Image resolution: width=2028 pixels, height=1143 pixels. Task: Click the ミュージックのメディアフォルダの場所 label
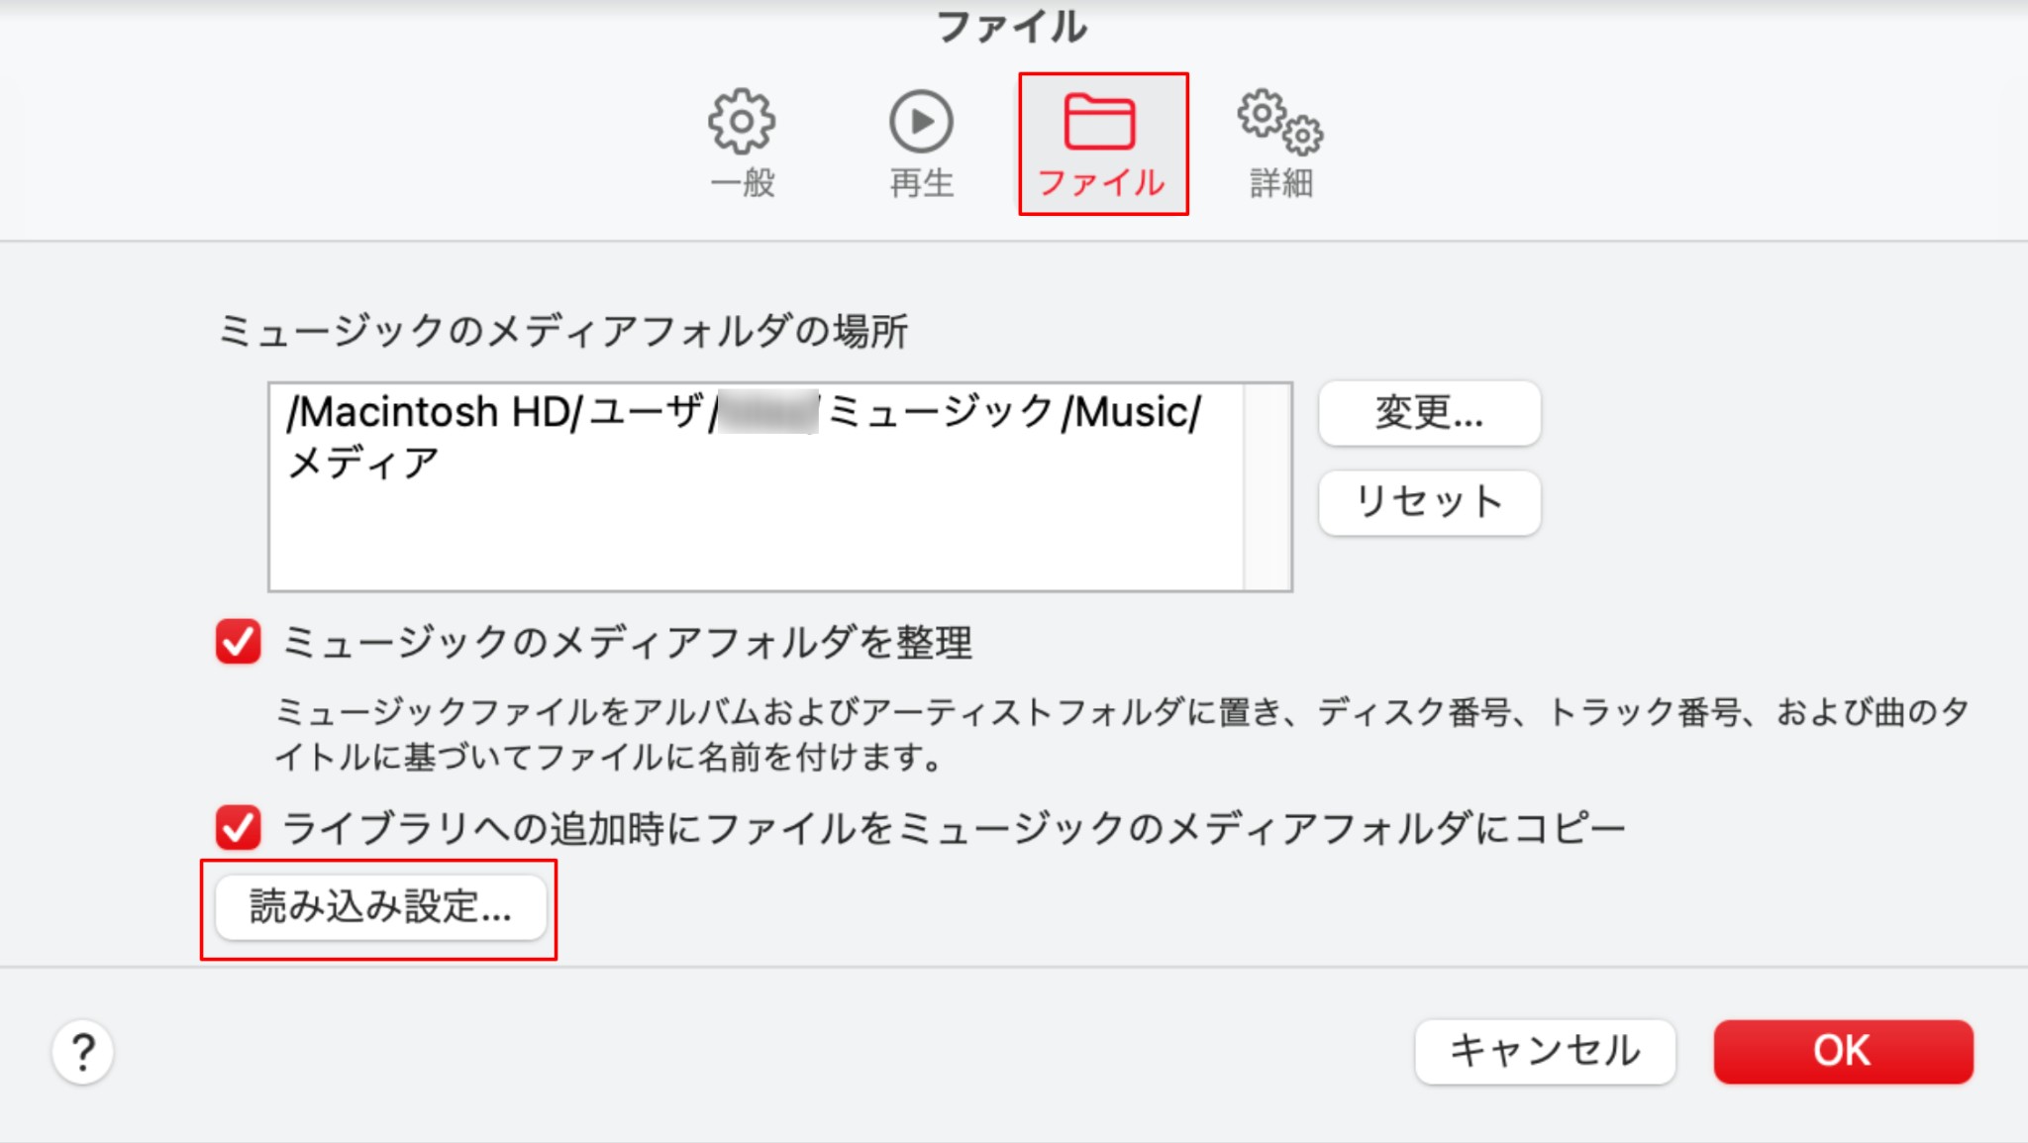tap(562, 331)
